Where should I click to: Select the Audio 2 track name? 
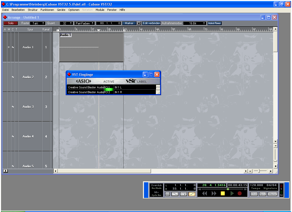[28, 77]
